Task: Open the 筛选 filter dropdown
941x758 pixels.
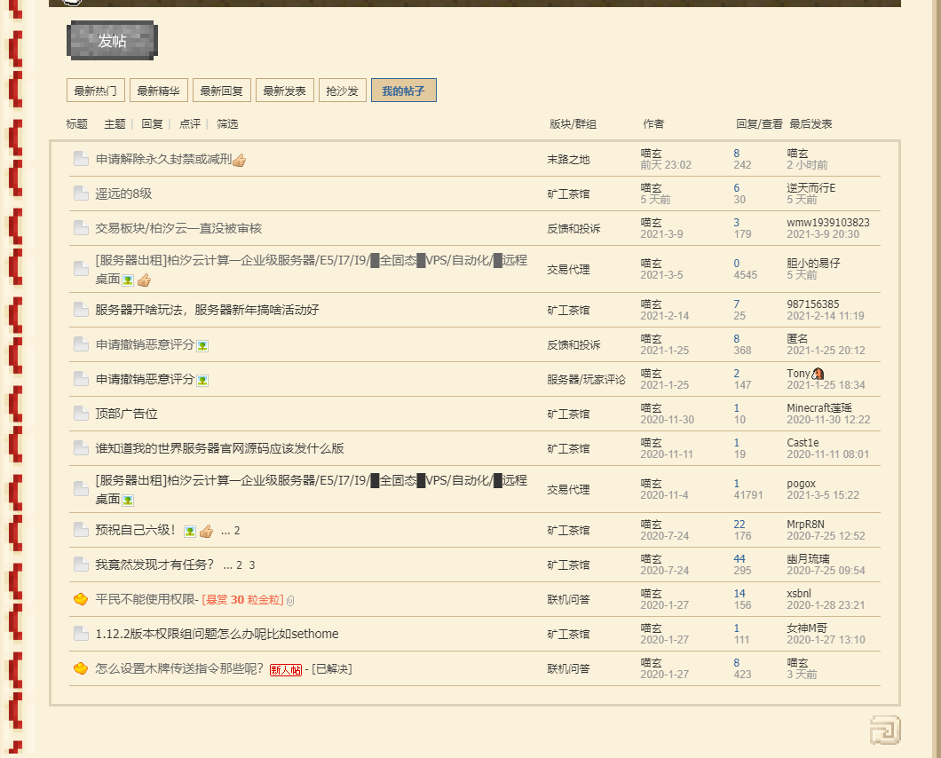Action: [227, 124]
